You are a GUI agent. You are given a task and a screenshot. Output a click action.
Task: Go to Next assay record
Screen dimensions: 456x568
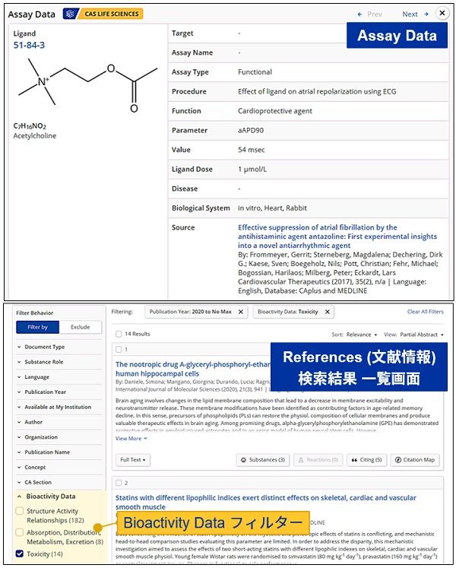415,14
